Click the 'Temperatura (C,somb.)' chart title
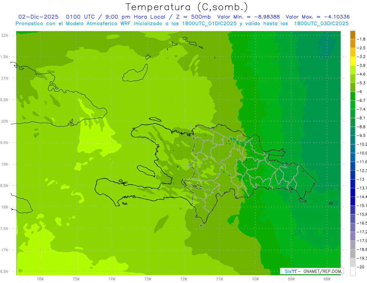The height and width of the screenshot is (283, 367). [187, 7]
